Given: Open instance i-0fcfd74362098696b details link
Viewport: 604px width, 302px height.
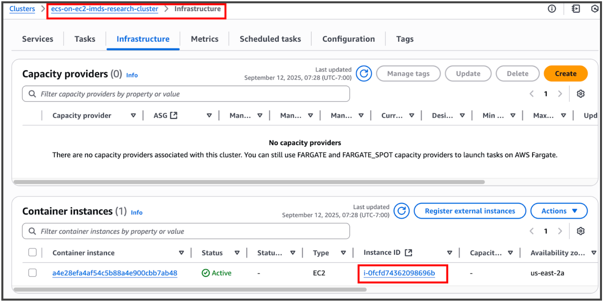Looking at the screenshot, I should [399, 273].
